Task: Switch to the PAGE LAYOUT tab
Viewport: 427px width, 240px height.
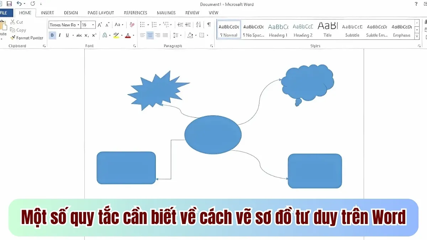Action: coord(101,13)
